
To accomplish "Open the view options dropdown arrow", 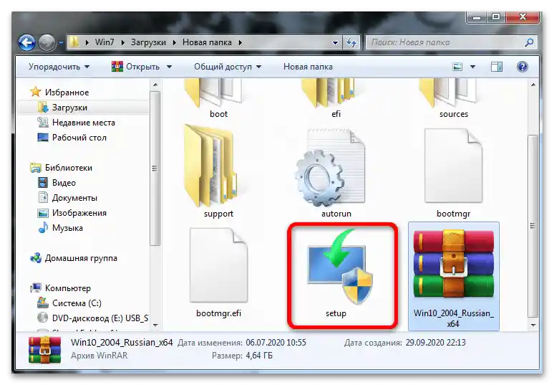I will 472,67.
